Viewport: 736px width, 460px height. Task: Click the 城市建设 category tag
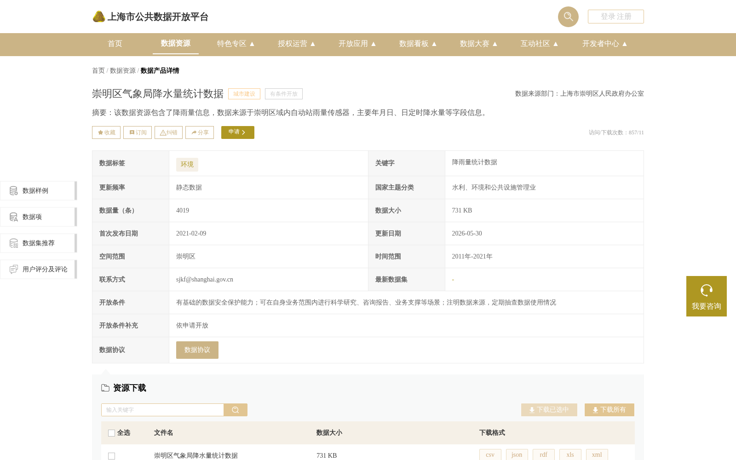(x=244, y=94)
